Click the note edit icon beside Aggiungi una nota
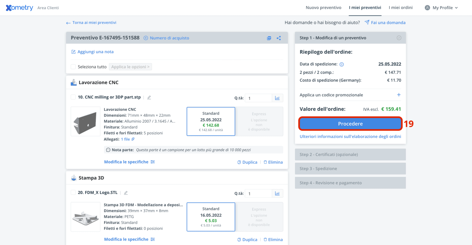This screenshot has height=245, width=472. (x=73, y=52)
